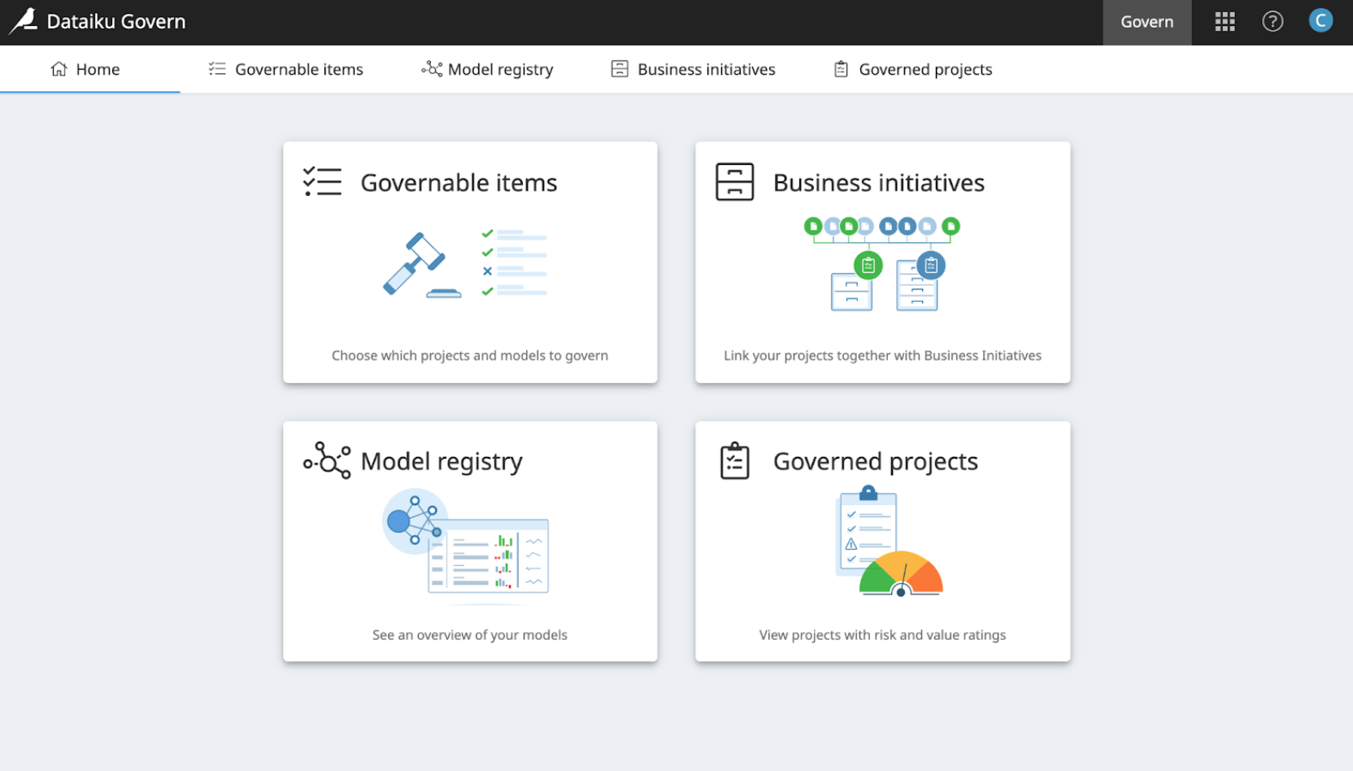Open the Business initiatives card
1353x771 pixels.
pos(883,262)
